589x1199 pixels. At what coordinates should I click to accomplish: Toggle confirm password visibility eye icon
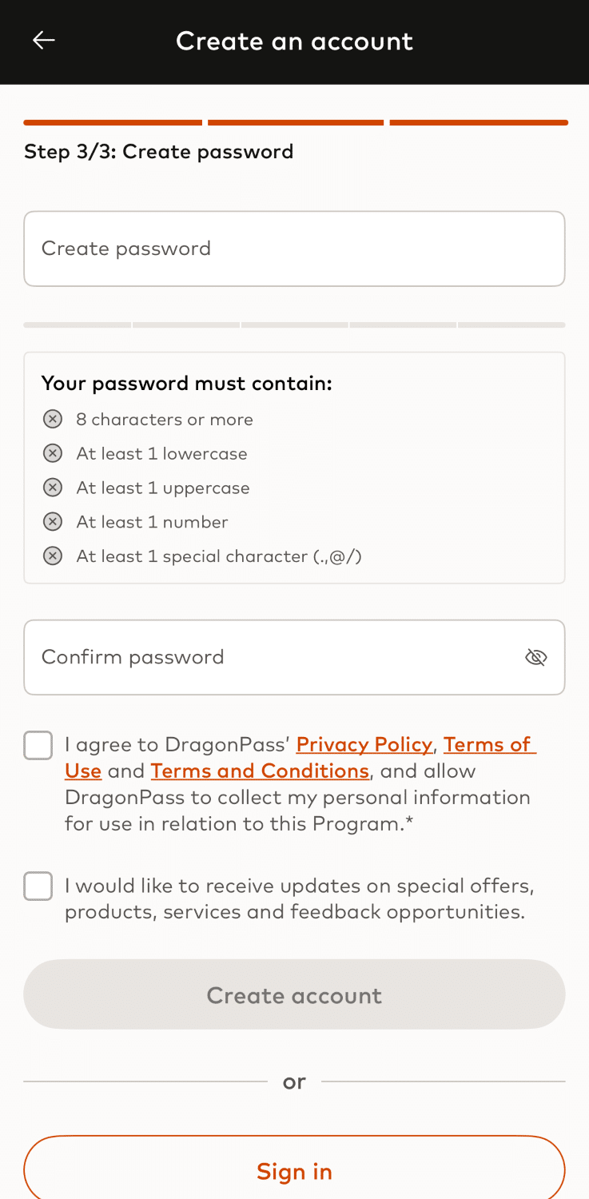click(x=535, y=657)
